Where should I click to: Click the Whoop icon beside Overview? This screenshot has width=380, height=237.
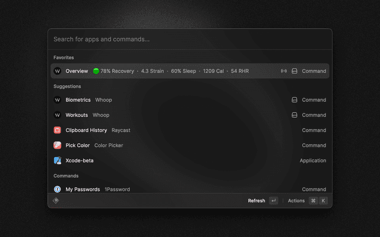pyautogui.click(x=58, y=71)
